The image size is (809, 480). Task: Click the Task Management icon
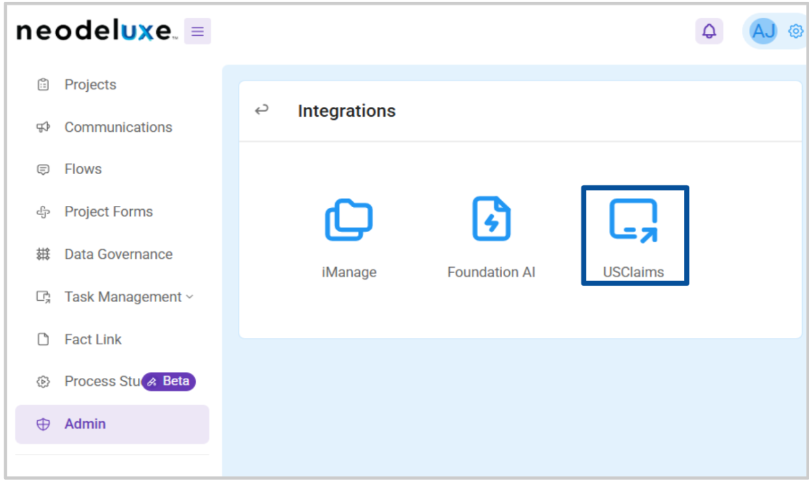43,297
